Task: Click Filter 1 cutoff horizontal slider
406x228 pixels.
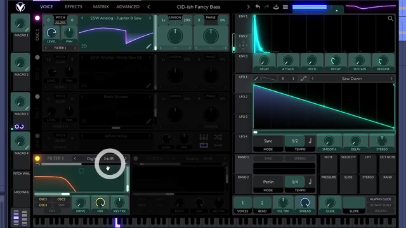Action: 79,194
